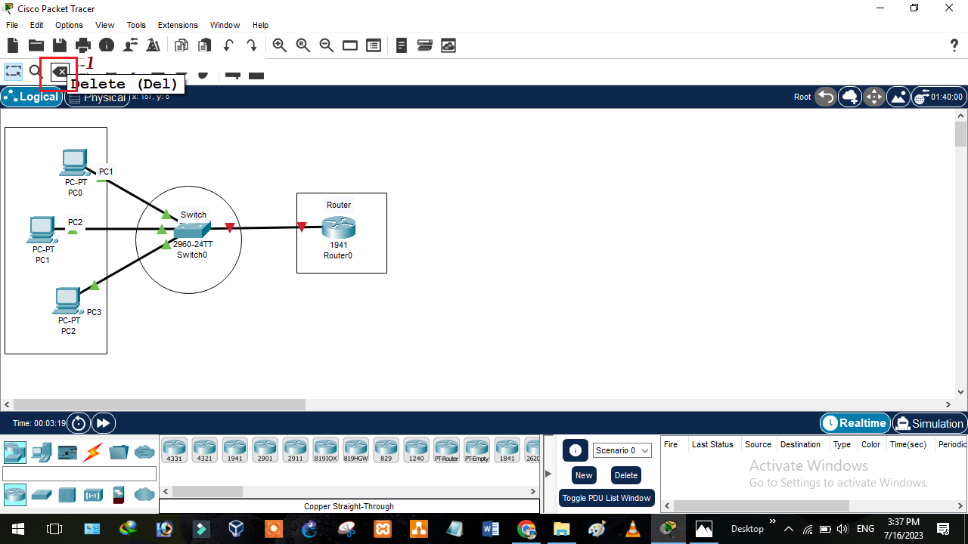This screenshot has height=544, width=968.
Task: Select the Delete tool
Action: click(x=59, y=71)
